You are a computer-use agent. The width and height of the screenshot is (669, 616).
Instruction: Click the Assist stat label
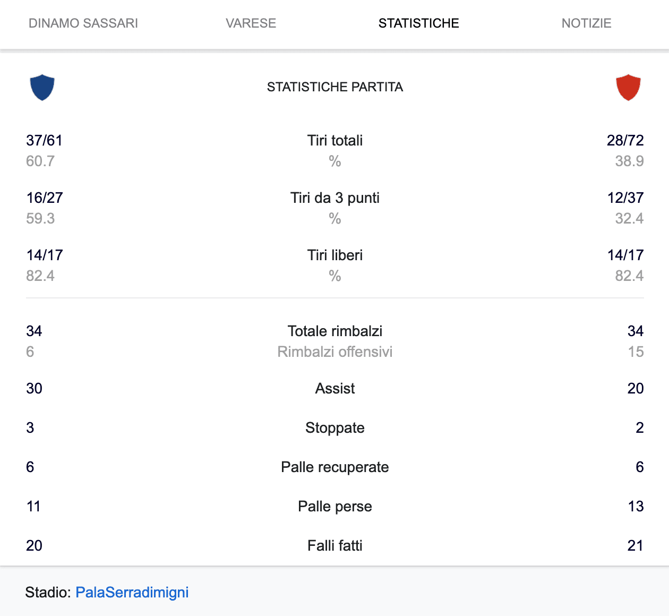pos(334,388)
